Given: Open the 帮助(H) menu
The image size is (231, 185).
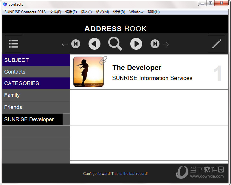Looking at the screenshot, I should (154, 12).
